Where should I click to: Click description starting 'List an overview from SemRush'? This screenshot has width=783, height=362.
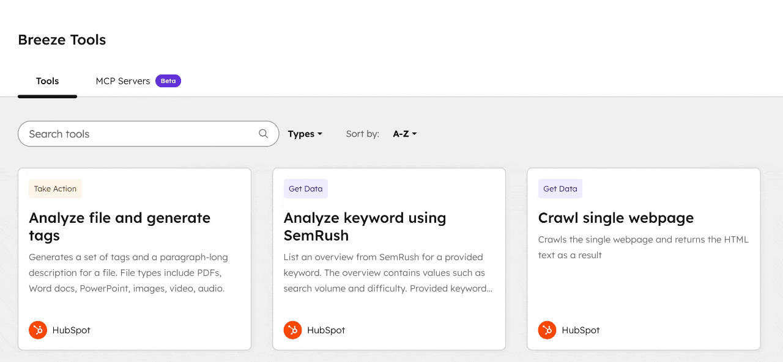pos(388,273)
